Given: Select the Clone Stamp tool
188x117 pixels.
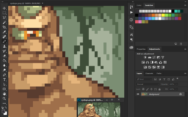Looking at the screenshot, I should point(4,46).
